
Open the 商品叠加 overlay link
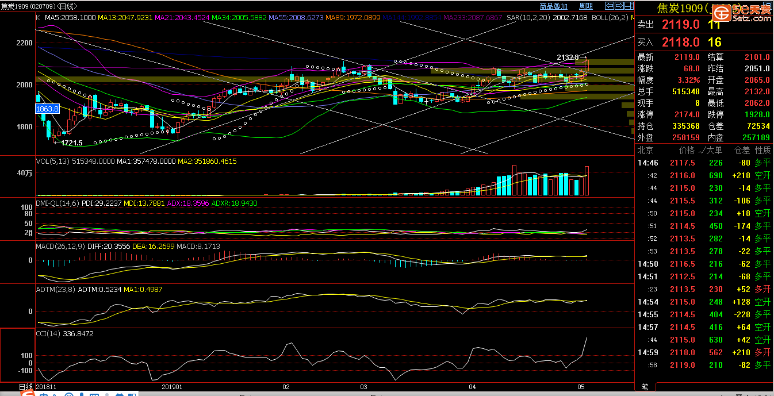(554, 6)
